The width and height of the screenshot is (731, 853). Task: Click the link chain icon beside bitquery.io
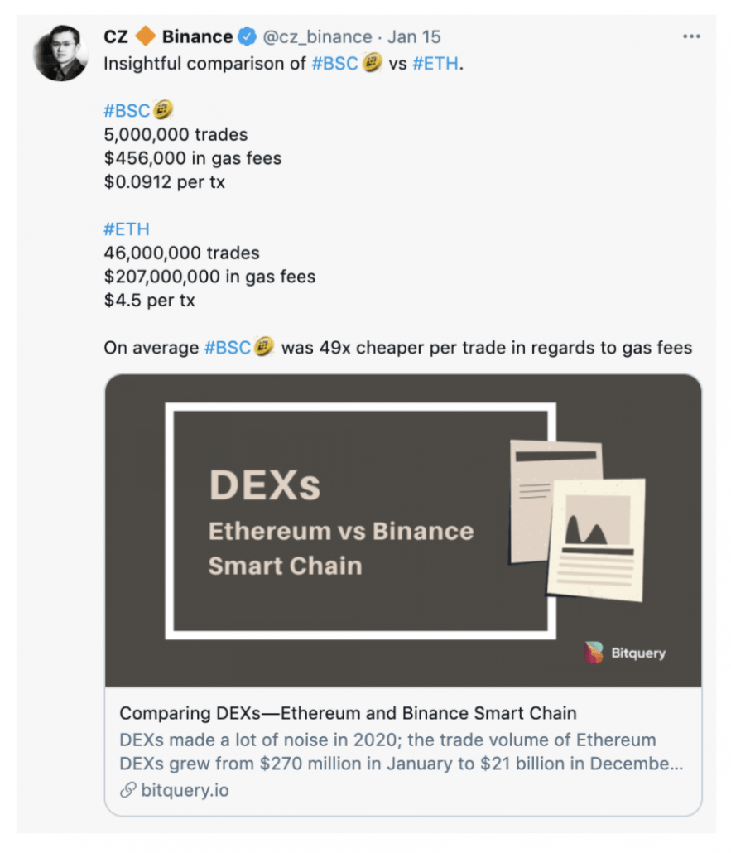coord(127,790)
